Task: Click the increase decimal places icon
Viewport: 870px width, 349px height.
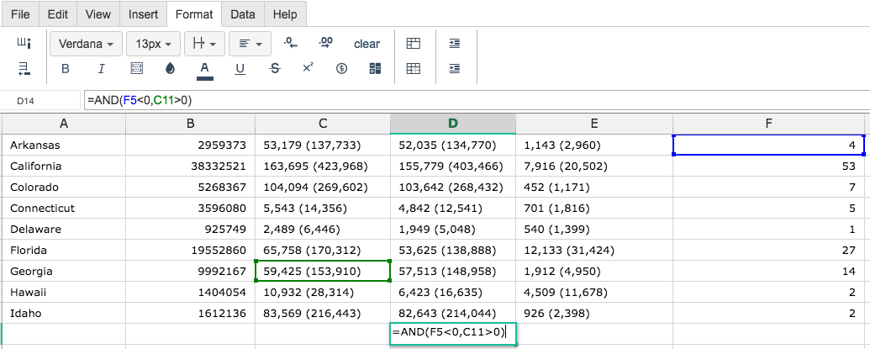Action: (x=325, y=43)
